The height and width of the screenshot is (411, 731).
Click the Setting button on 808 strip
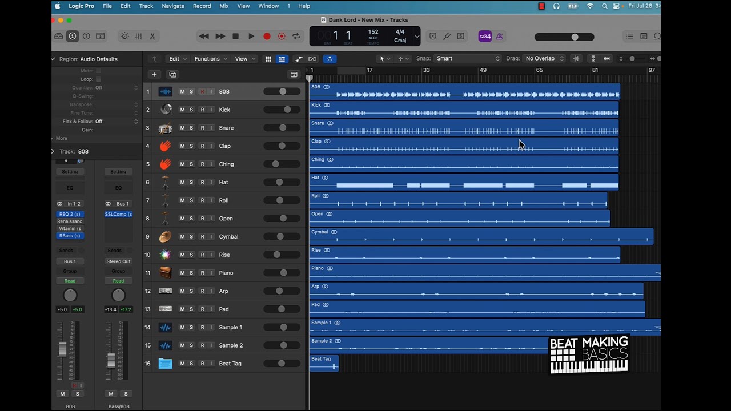tap(70, 172)
